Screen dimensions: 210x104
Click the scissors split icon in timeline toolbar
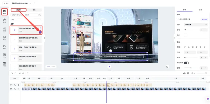tap(20, 73)
